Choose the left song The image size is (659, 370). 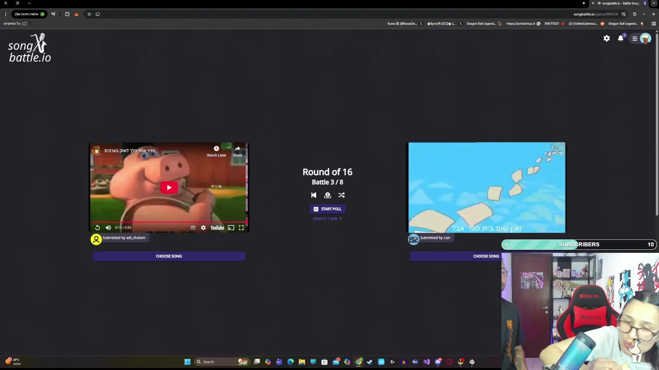[169, 256]
